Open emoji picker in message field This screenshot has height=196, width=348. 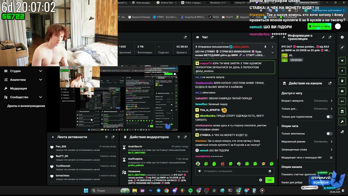pos(270,171)
